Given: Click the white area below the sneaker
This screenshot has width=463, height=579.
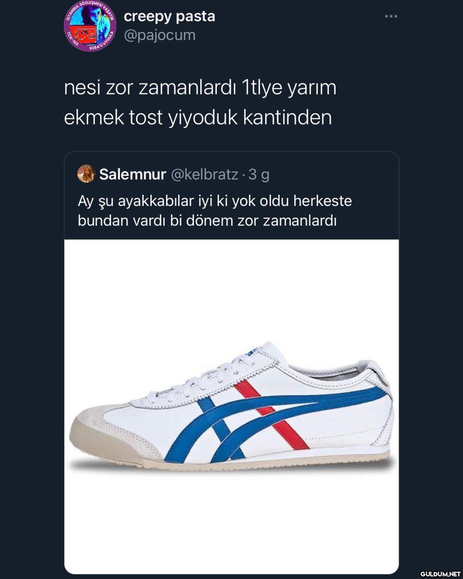Looking at the screenshot, I should 231,523.
